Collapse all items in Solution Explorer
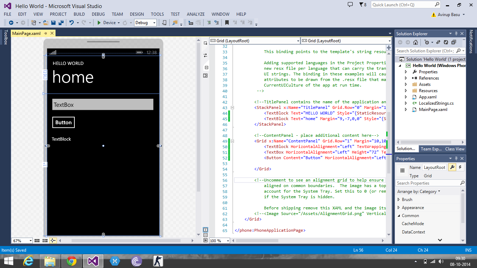 (453, 42)
